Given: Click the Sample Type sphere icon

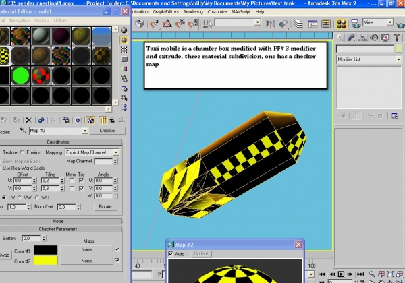Looking at the screenshot, I should pyautogui.click(x=124, y=30).
